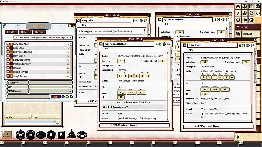
Task: Click the Modules button in Library
Action: point(248,33)
